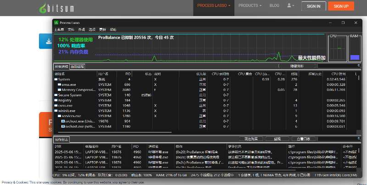This screenshot has width=367, height=185.
Task: Open the user account icon menu
Action: click(x=290, y=5)
